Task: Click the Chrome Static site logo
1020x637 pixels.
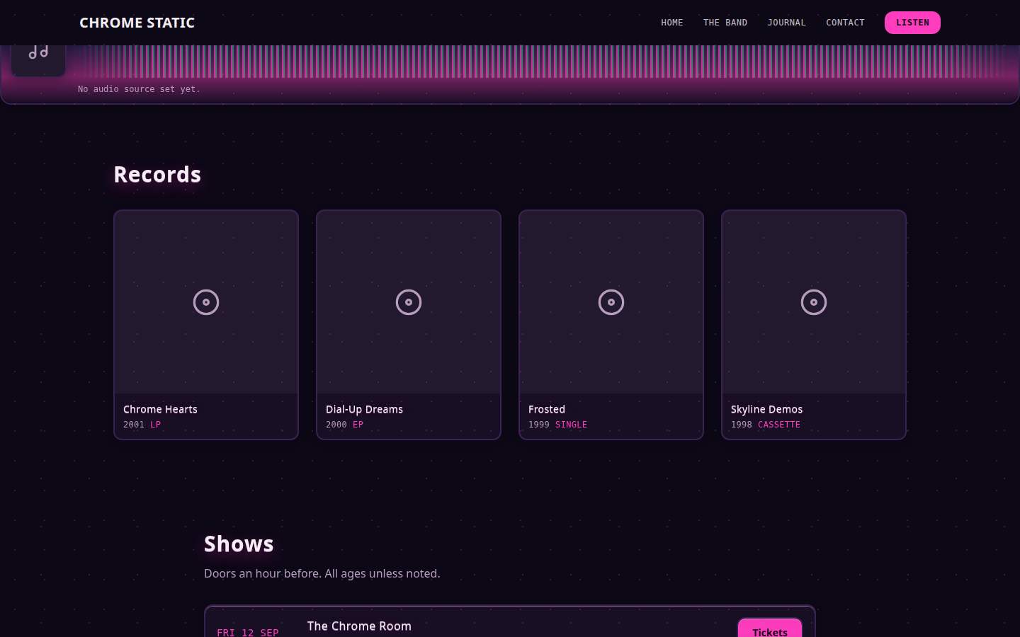Action: tap(137, 23)
